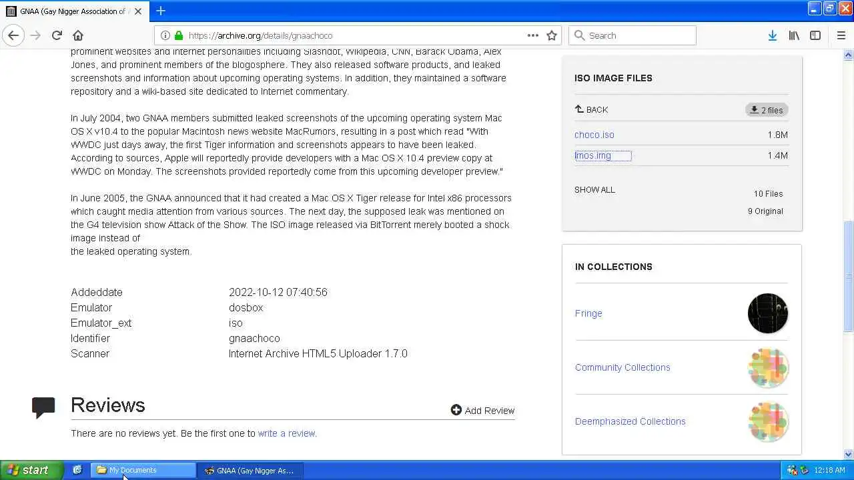
Task: Open the page actions three-dot menu
Action: [x=532, y=35]
